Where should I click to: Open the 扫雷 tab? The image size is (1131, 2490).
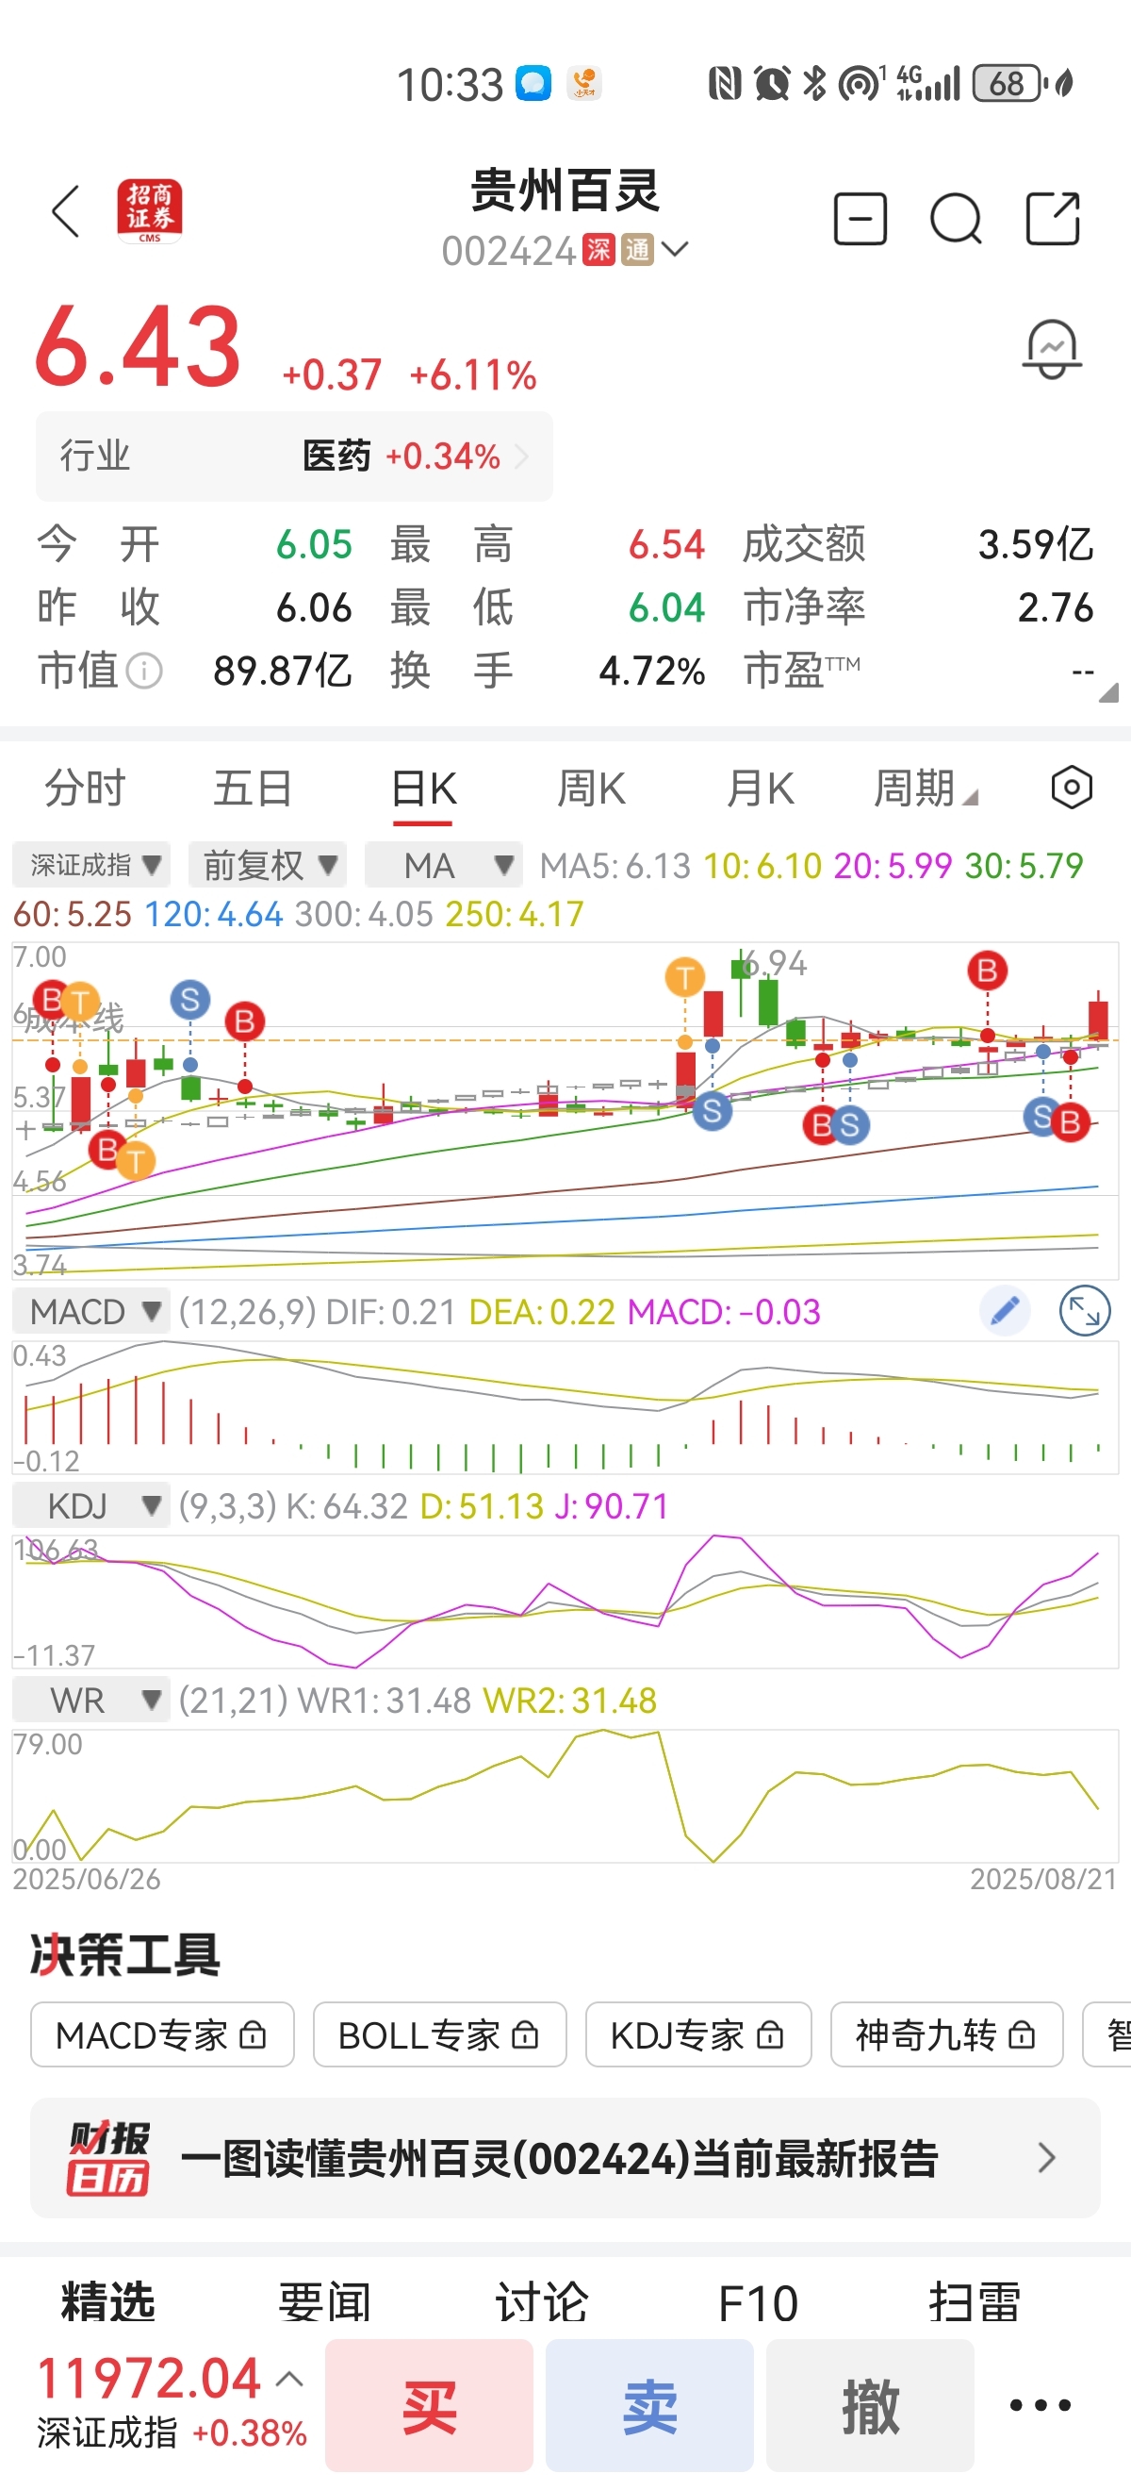(x=975, y=2301)
